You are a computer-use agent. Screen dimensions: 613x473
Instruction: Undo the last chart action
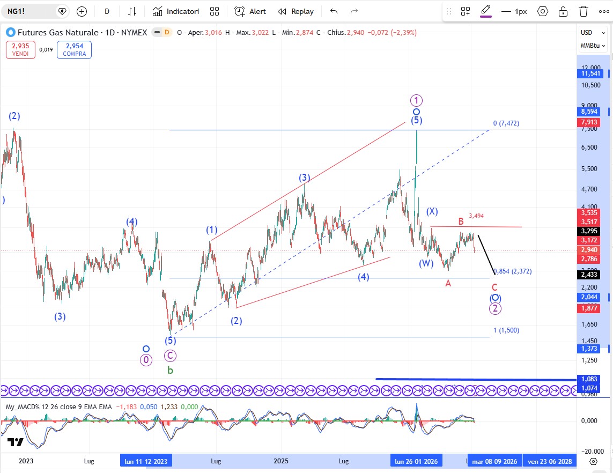[x=334, y=12]
